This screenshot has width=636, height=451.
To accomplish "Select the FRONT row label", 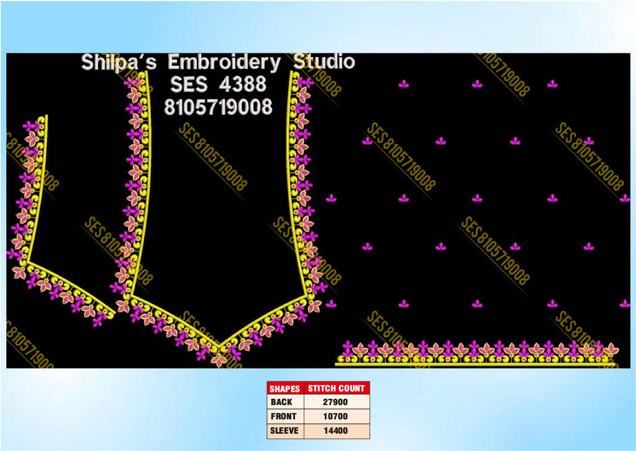I will tap(283, 416).
